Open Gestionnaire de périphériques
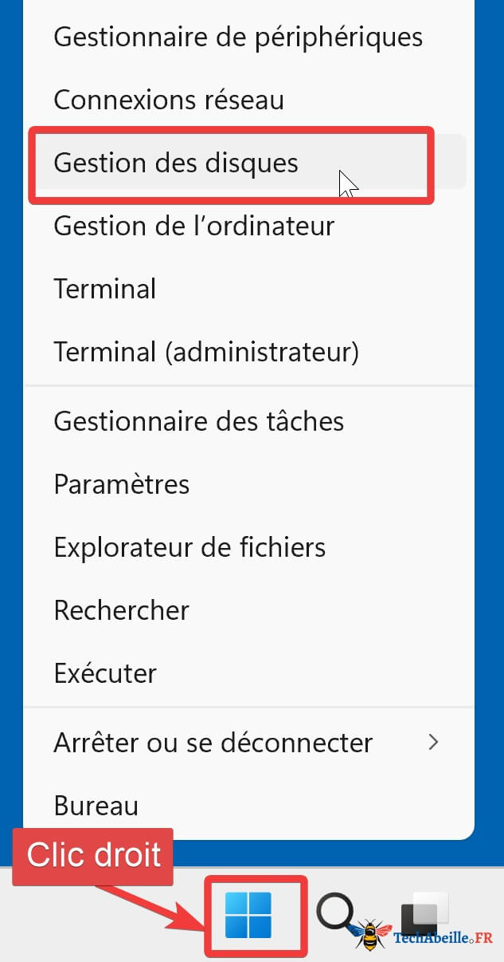504x962 pixels. click(x=238, y=37)
